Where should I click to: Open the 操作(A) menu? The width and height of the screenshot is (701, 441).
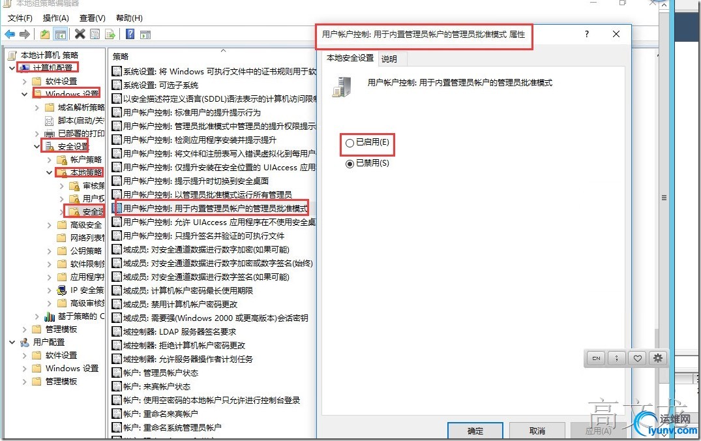point(56,18)
